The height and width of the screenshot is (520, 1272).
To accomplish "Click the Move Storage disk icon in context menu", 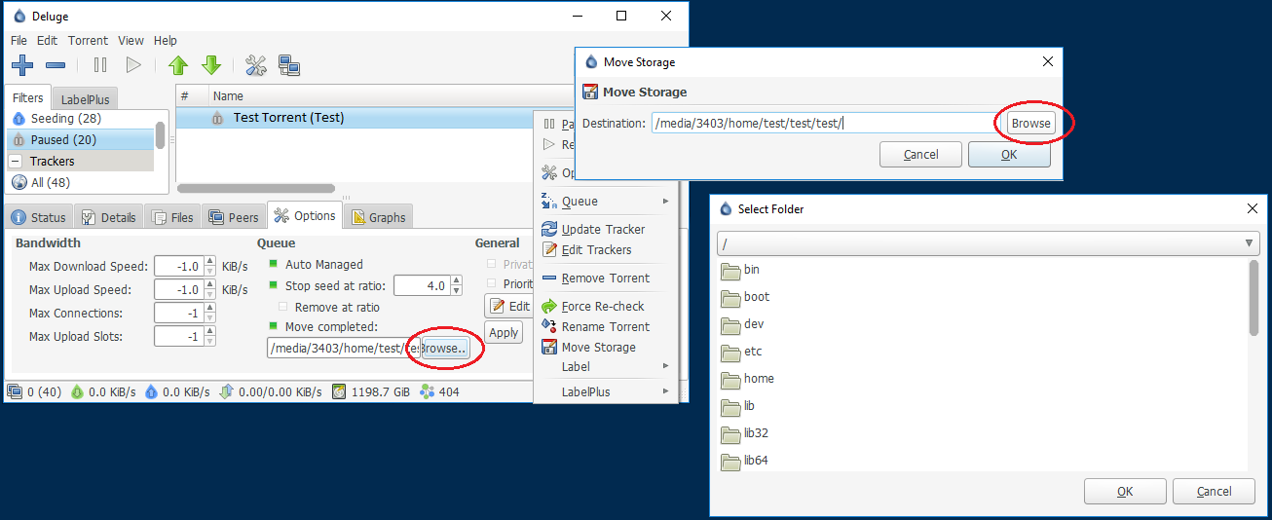I will tap(549, 348).
